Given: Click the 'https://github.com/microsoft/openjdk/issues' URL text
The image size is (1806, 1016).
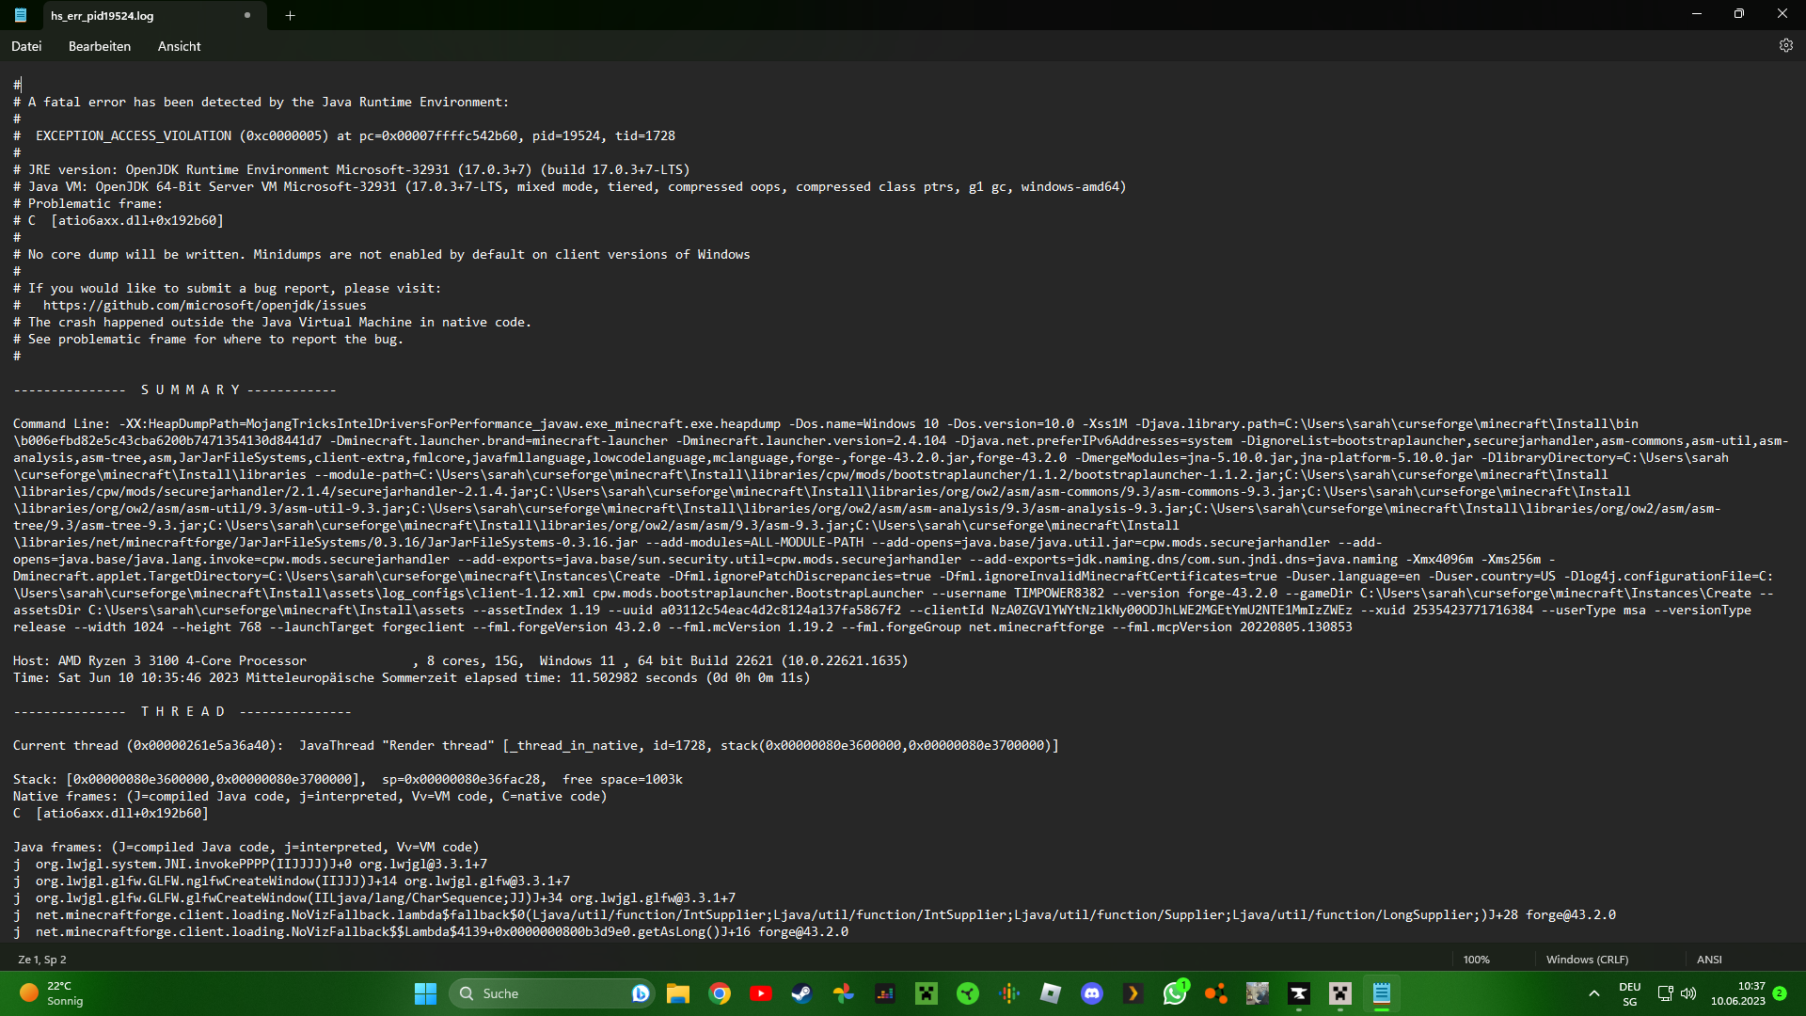Looking at the screenshot, I should pos(205,305).
